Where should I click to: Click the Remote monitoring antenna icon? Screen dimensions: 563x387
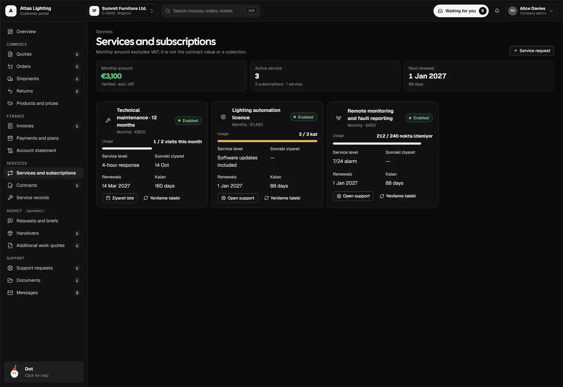(339, 118)
